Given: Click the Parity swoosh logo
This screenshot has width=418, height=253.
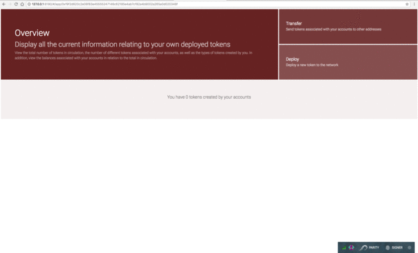Looking at the screenshot, I should point(364,248).
